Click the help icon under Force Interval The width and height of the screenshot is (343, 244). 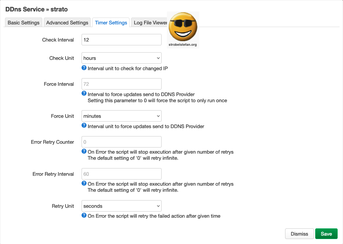(x=84, y=94)
